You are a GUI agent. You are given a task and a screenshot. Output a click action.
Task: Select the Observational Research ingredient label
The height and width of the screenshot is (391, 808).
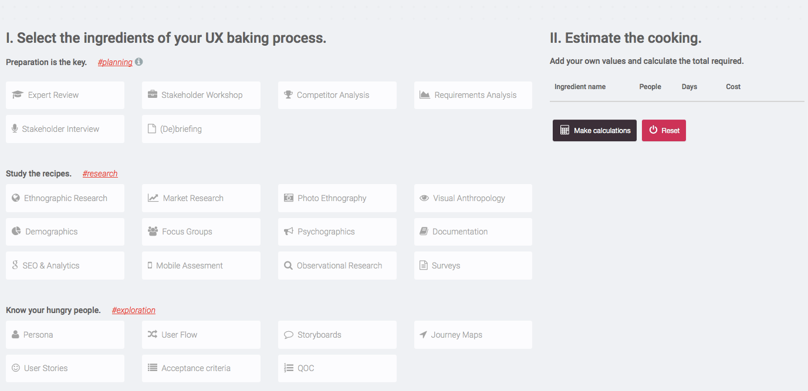click(x=340, y=266)
